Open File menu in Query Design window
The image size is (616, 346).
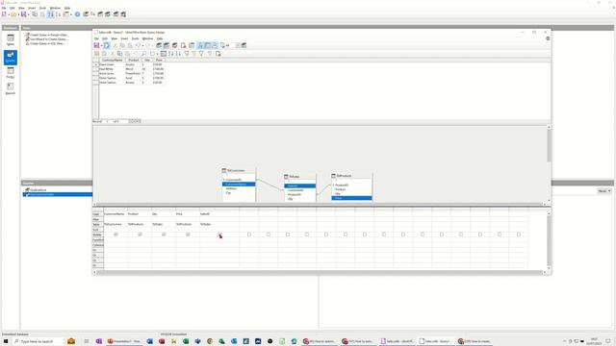click(x=96, y=38)
